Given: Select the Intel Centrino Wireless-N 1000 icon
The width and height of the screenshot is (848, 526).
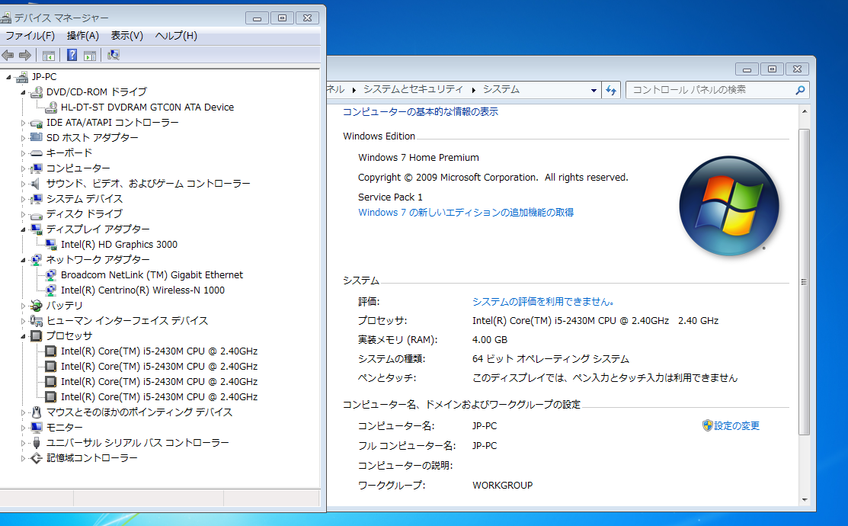Looking at the screenshot, I should pyautogui.click(x=51, y=290).
